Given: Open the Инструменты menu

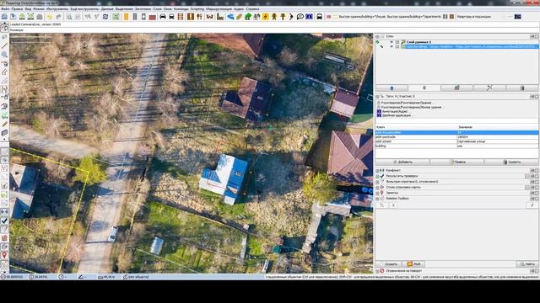Looking at the screenshot, I should click(x=57, y=9).
